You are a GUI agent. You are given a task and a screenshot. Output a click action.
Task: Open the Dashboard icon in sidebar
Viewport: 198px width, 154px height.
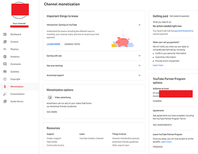coord(5,34)
